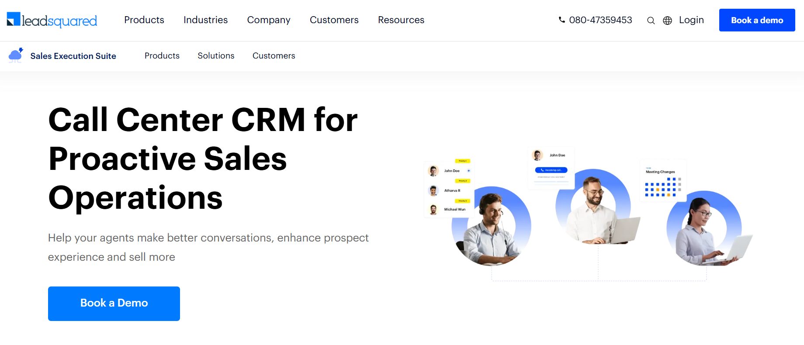The image size is (804, 345).
Task: Call the number 080-47359453
Action: (600, 20)
